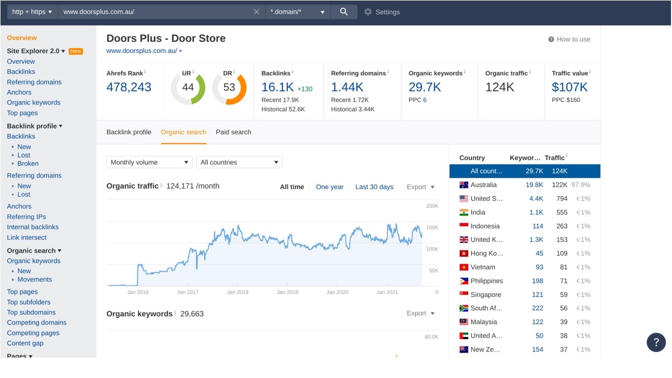Open Competing pages sidebar link
This screenshot has width=672, height=378.
click(x=33, y=333)
